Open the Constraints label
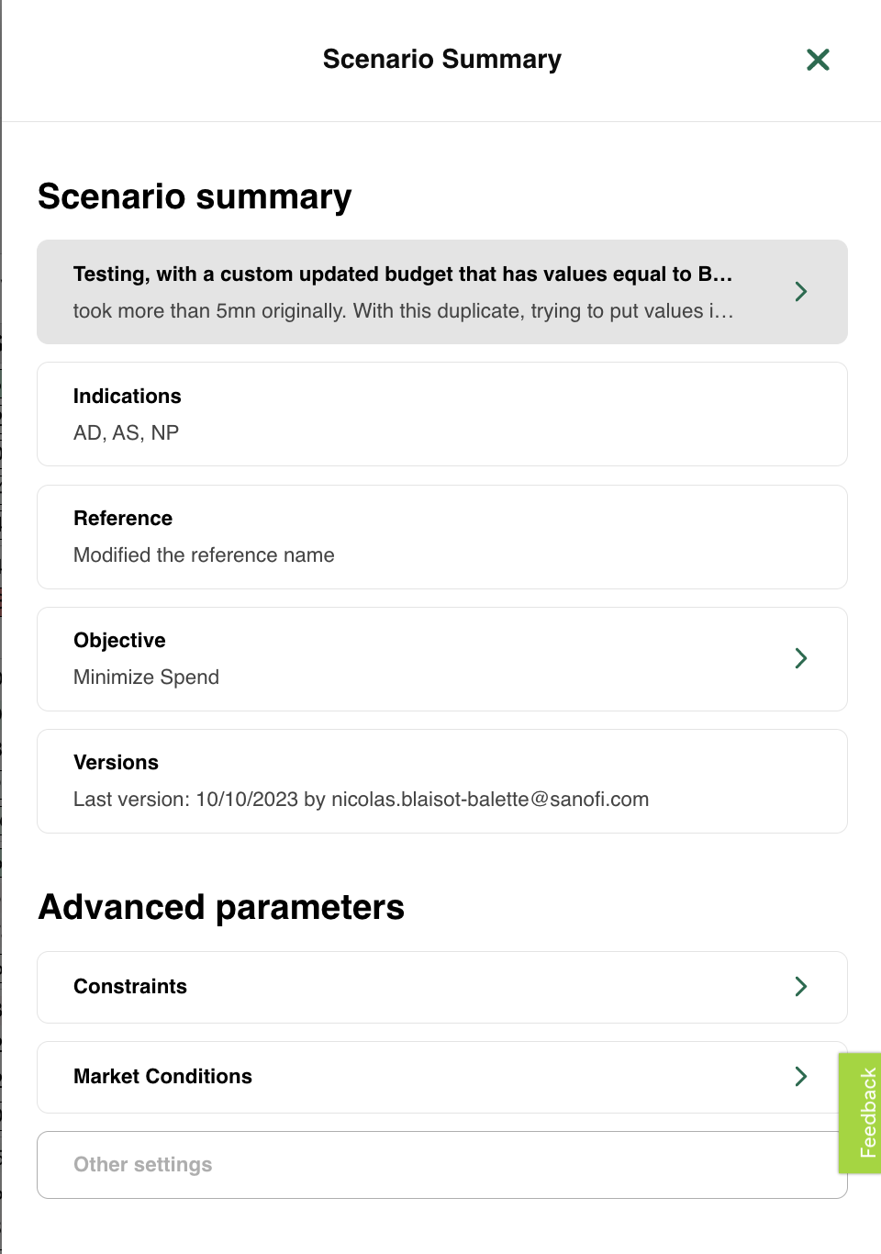The width and height of the screenshot is (881, 1254). pos(130,987)
